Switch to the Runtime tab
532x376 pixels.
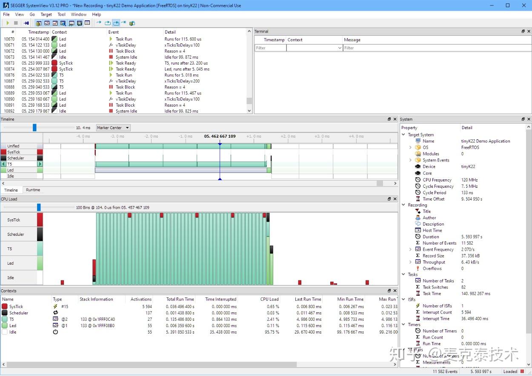coord(33,190)
